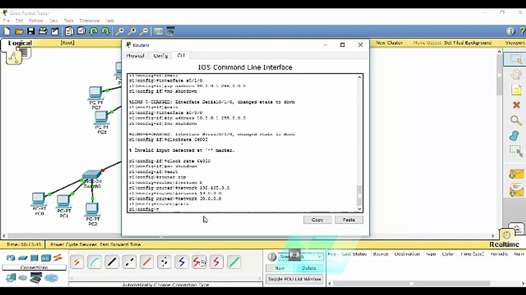This screenshot has width=526, height=295.
Task: Select the green Octal cable
Action: (x=234, y=262)
